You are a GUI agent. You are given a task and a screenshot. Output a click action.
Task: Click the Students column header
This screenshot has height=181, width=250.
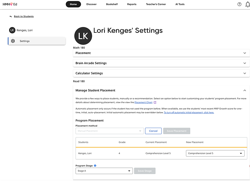[x=83, y=142]
